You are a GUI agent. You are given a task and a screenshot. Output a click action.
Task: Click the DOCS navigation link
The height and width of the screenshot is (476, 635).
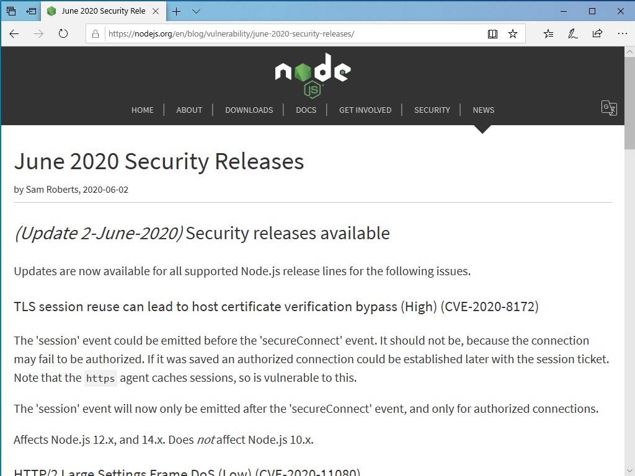coord(306,110)
